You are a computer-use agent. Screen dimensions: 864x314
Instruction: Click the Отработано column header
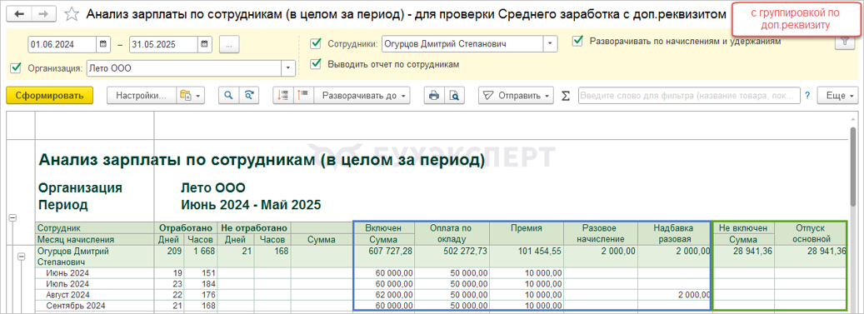pos(186,228)
